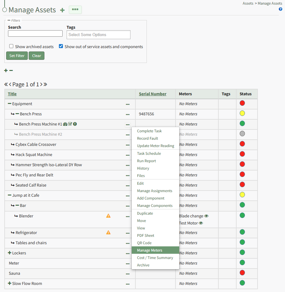
Task: Enable Show archived assets checkbox
Action: coord(11,46)
